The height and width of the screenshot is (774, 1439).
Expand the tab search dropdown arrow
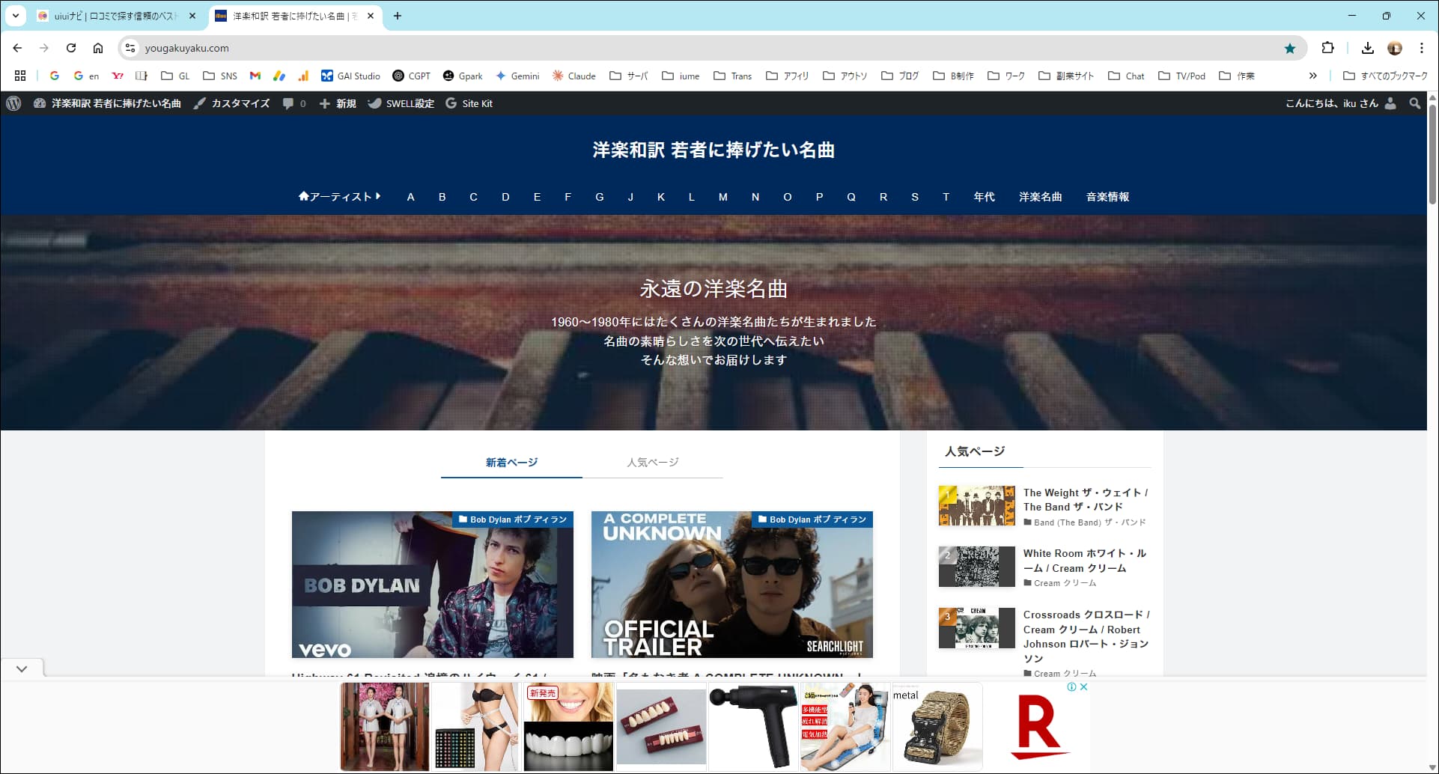[x=16, y=16]
